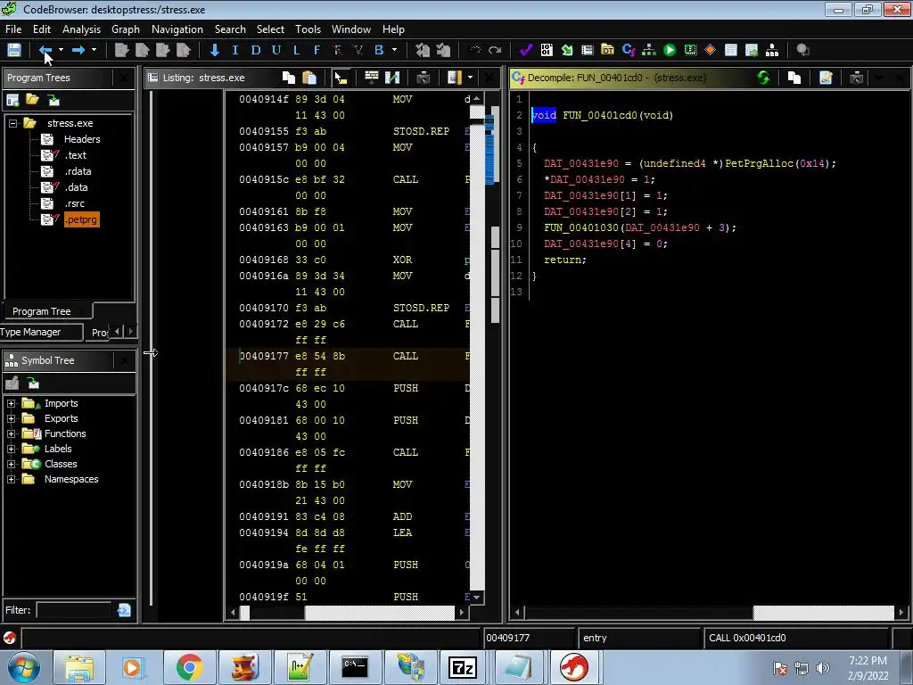913x685 pixels.
Task: Open the Analysis menu
Action: [81, 29]
